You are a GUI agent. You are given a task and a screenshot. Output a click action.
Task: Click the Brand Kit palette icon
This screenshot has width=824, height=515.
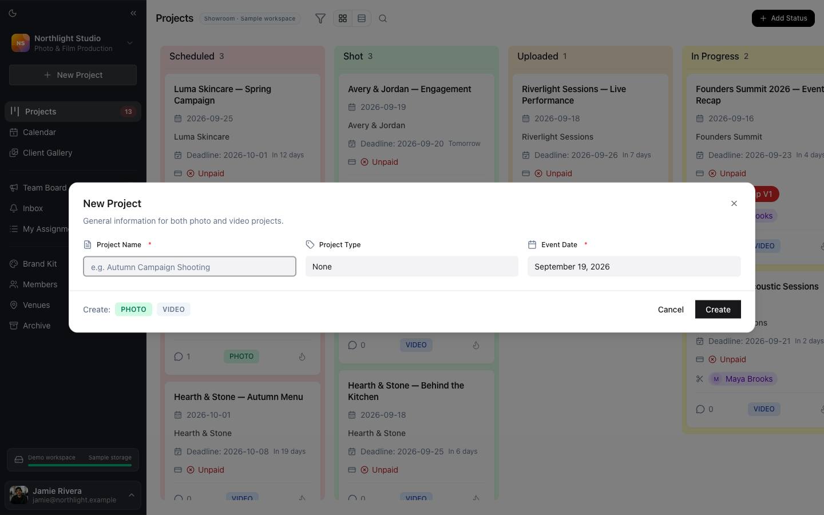pyautogui.click(x=14, y=264)
